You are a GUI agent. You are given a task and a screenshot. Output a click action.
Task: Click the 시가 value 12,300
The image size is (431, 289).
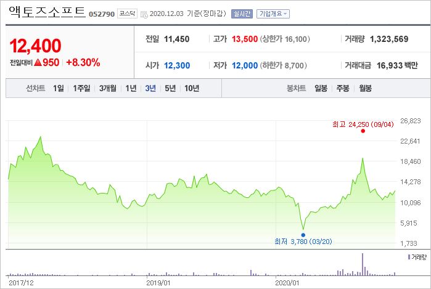(177, 65)
